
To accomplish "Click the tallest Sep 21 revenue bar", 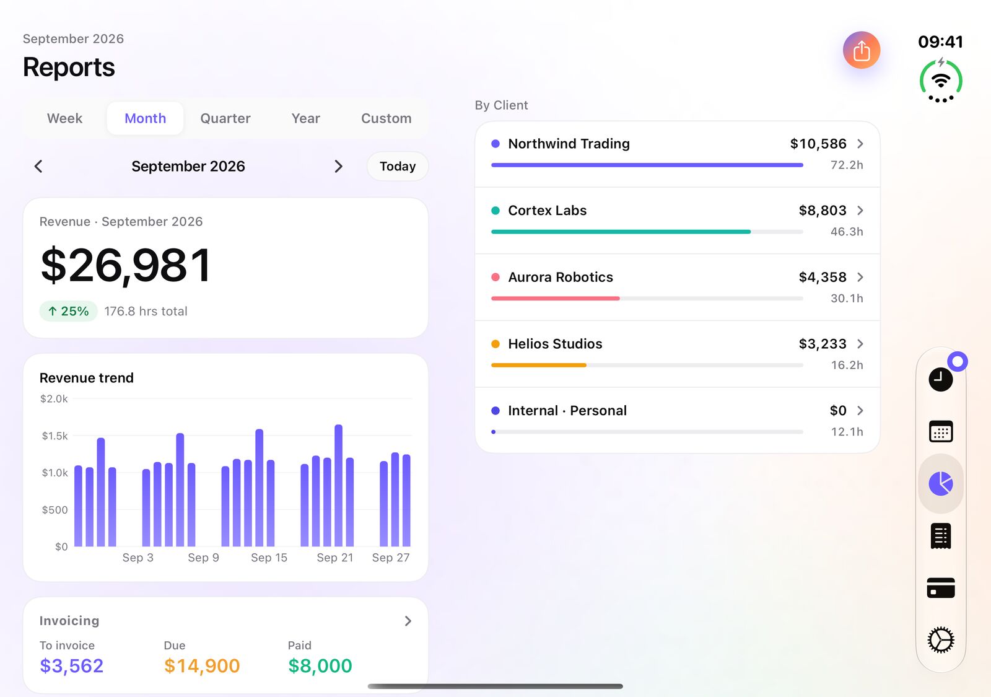I will click(x=338, y=485).
